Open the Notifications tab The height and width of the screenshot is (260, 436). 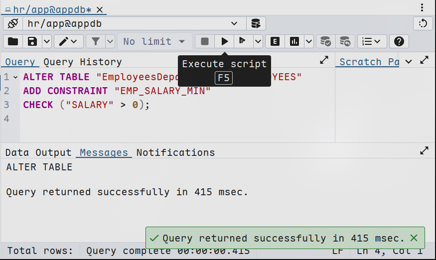pos(175,152)
